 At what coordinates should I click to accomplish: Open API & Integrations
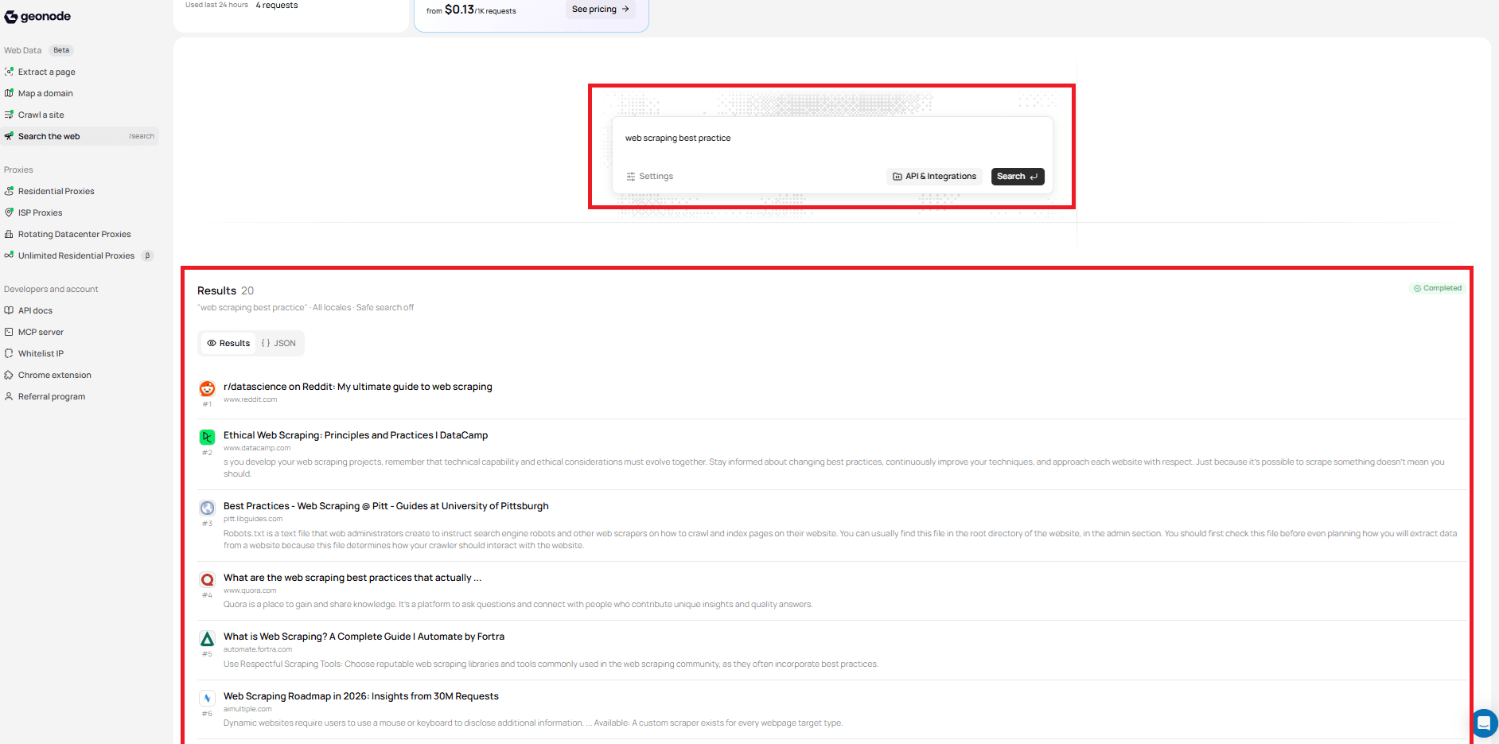click(934, 177)
